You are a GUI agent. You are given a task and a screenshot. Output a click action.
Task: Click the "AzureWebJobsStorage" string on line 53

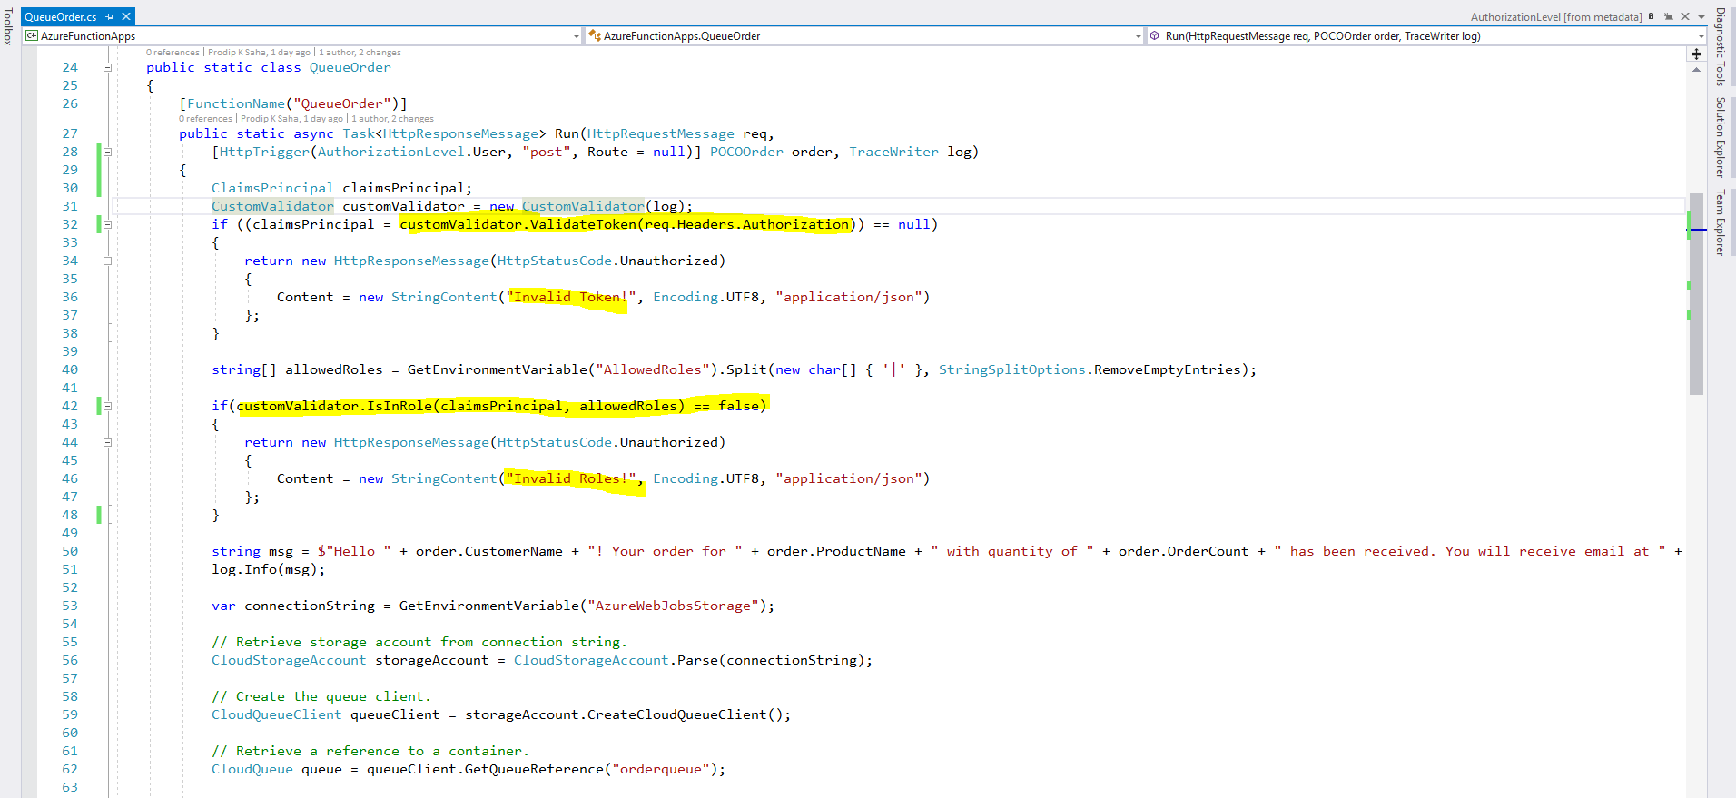[x=674, y=606]
